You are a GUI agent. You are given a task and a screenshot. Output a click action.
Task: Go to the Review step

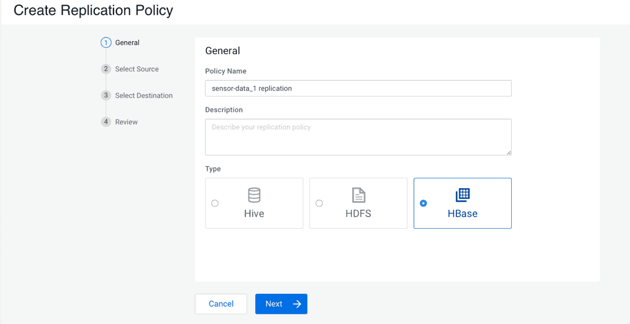pyautogui.click(x=127, y=122)
